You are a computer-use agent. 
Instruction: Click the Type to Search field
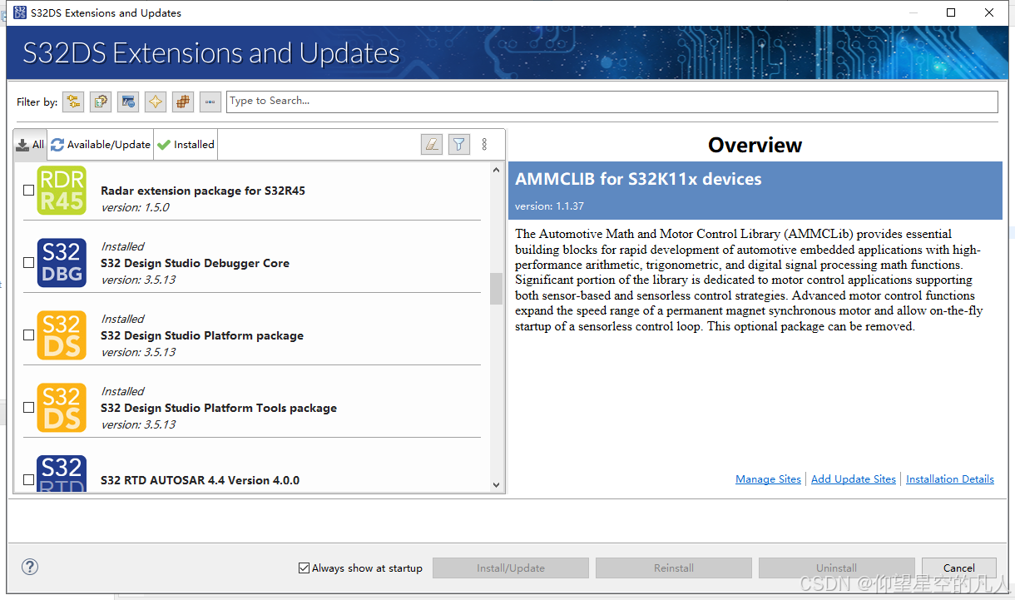611,102
